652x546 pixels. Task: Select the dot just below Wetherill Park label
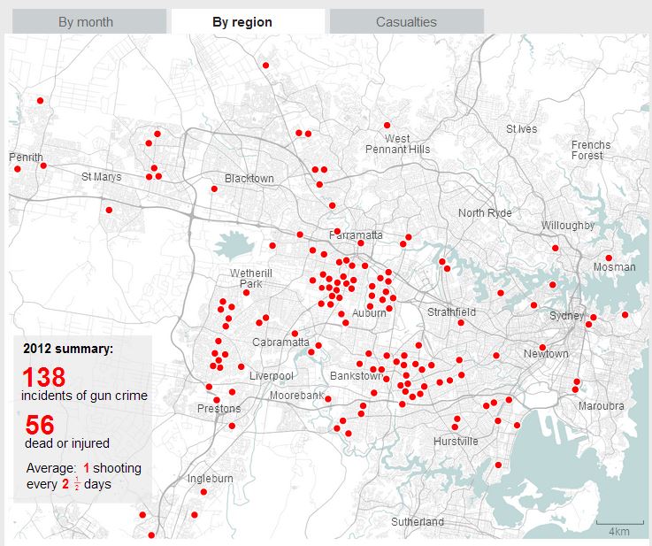pos(246,293)
